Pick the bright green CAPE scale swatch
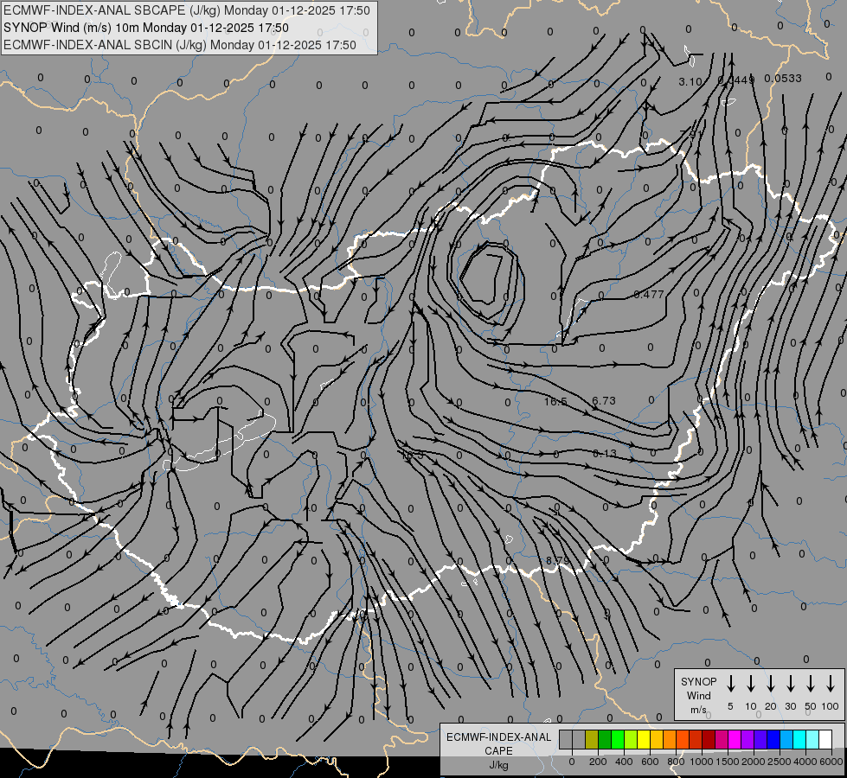The width and height of the screenshot is (847, 778). click(618, 739)
